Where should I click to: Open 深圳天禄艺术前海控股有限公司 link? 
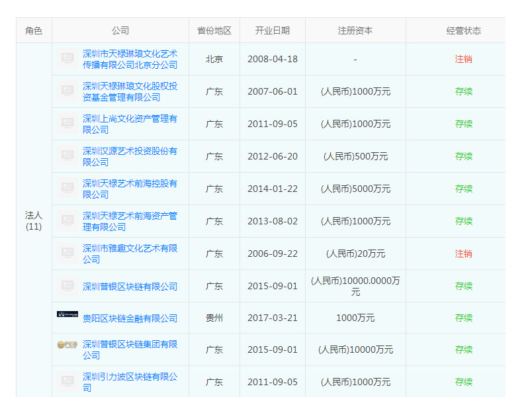(130, 189)
